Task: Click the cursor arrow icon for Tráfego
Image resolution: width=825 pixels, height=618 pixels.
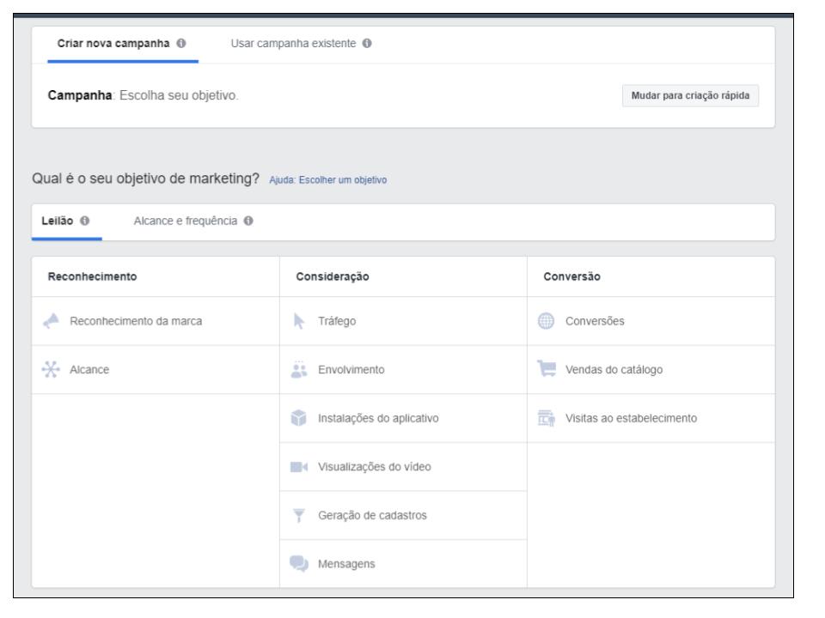Action: pyautogui.click(x=299, y=321)
